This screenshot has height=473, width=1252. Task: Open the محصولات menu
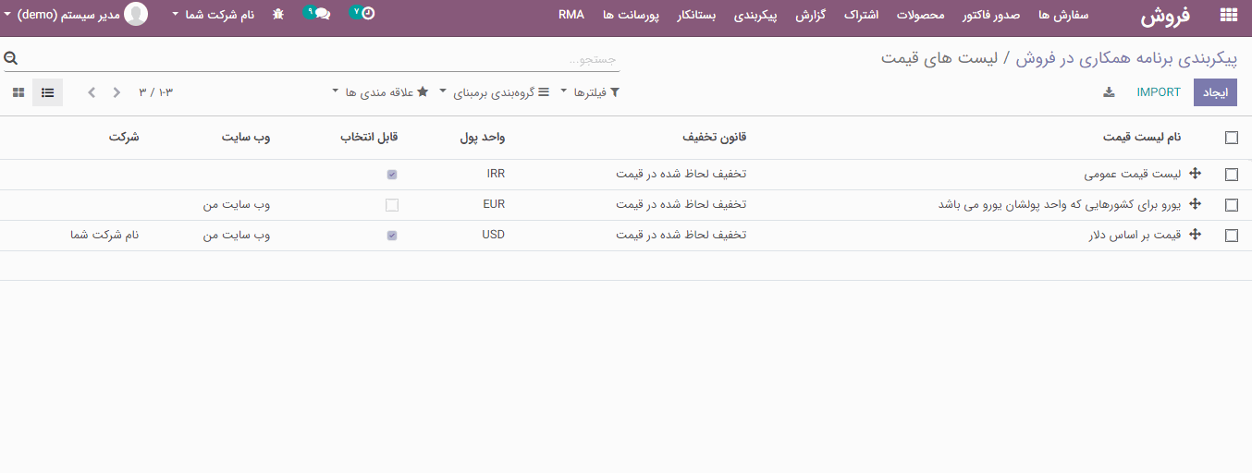(x=921, y=15)
